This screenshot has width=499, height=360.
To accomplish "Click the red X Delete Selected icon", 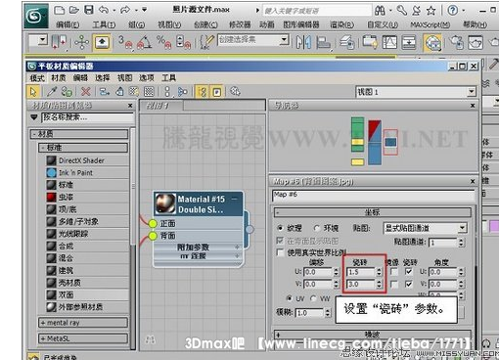I will 85,92.
